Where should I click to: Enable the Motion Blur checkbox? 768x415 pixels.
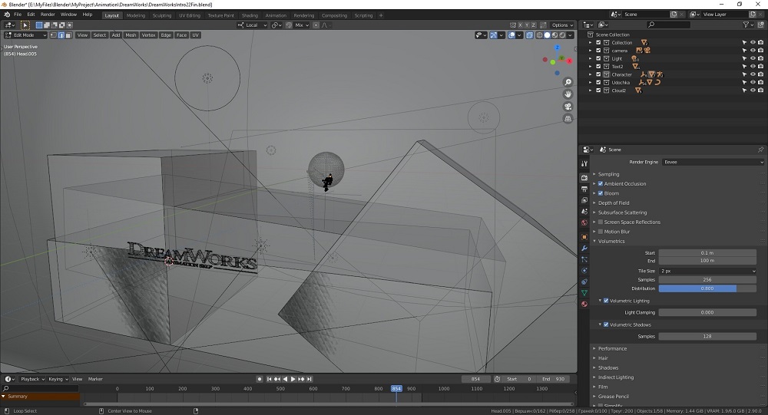(x=601, y=232)
